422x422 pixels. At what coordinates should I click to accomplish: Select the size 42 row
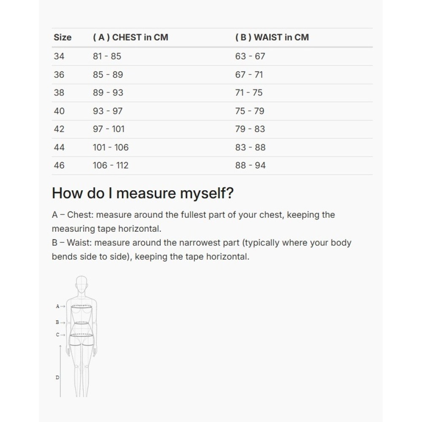click(212, 129)
